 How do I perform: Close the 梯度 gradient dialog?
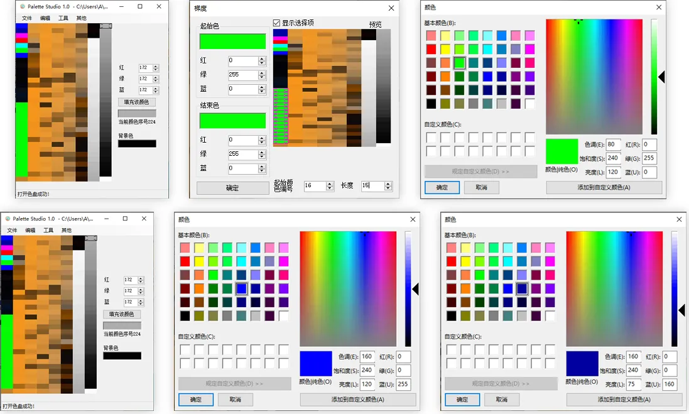(391, 8)
